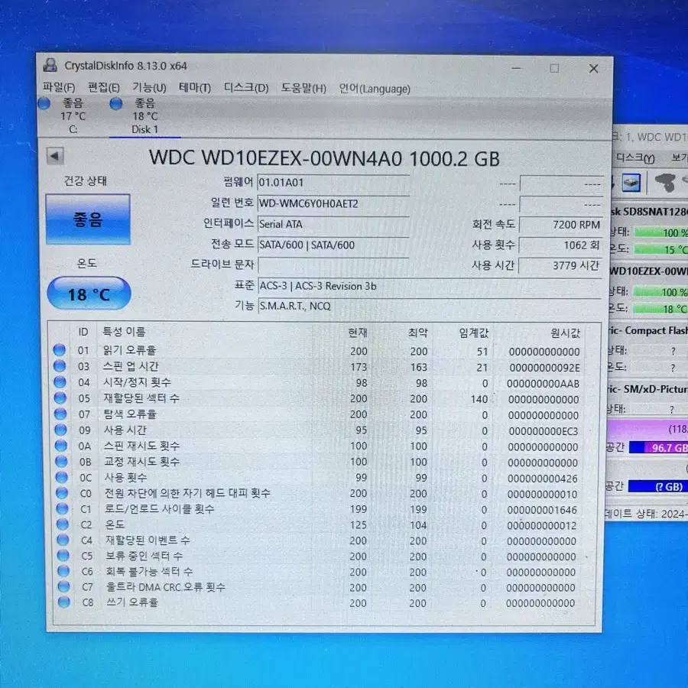Click the 디스크(Y) menu in background window

click(635, 158)
